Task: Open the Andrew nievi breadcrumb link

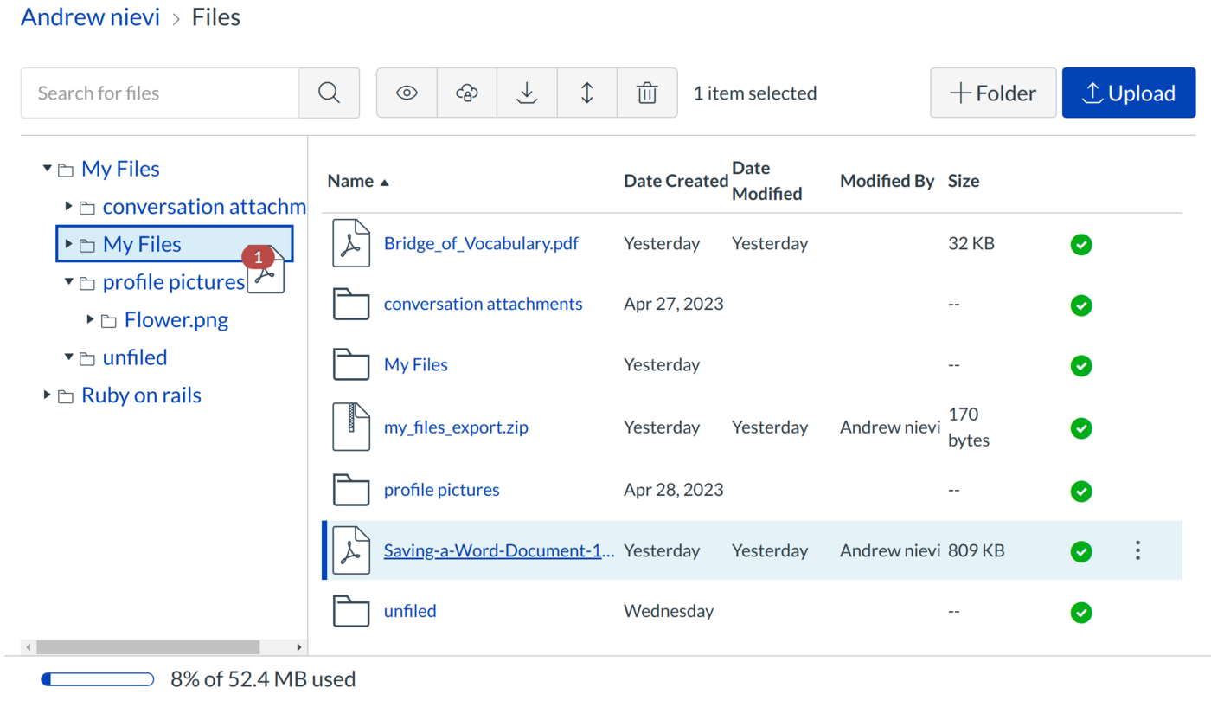Action: coord(90,16)
